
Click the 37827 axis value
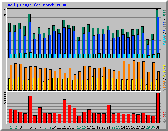(5, 14)
